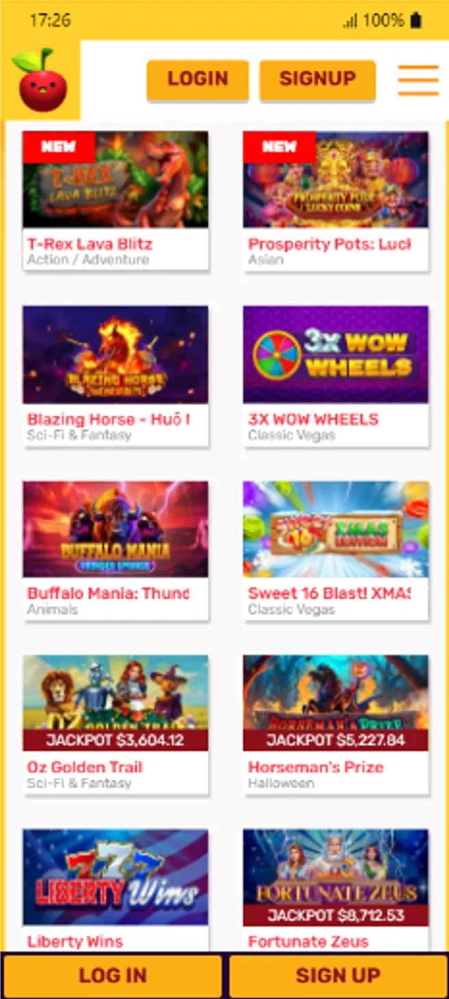Select the Horseman's Prize jackpot banner
Image resolution: width=449 pixels, height=999 pixels.
pos(335,740)
